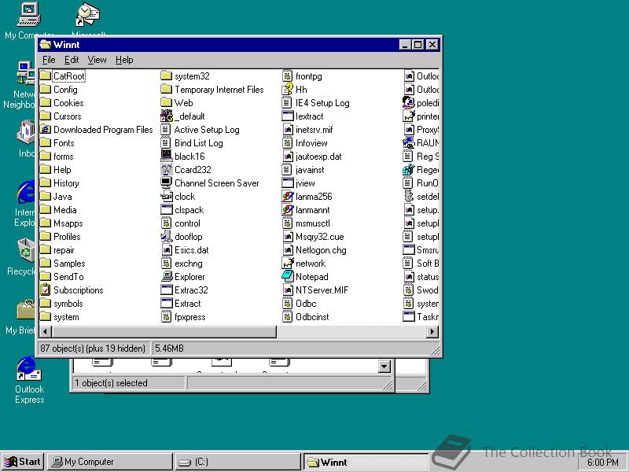Viewport: 629px width, 472px height.
Task: Select the Internet Explorer desktop icon
Action: (27, 193)
